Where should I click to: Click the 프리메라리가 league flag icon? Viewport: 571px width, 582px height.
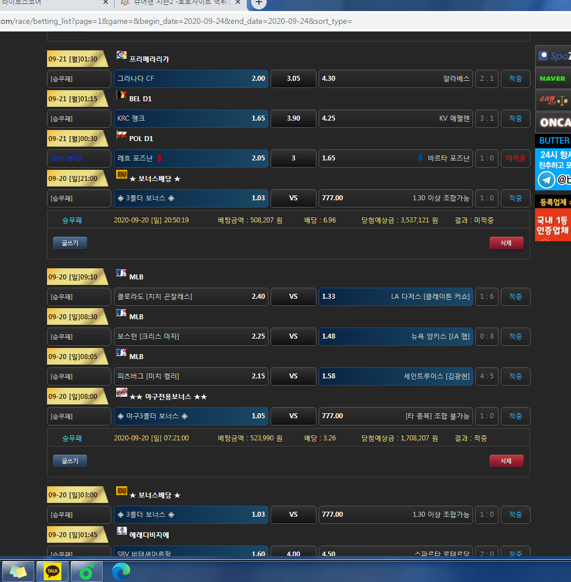tap(122, 55)
